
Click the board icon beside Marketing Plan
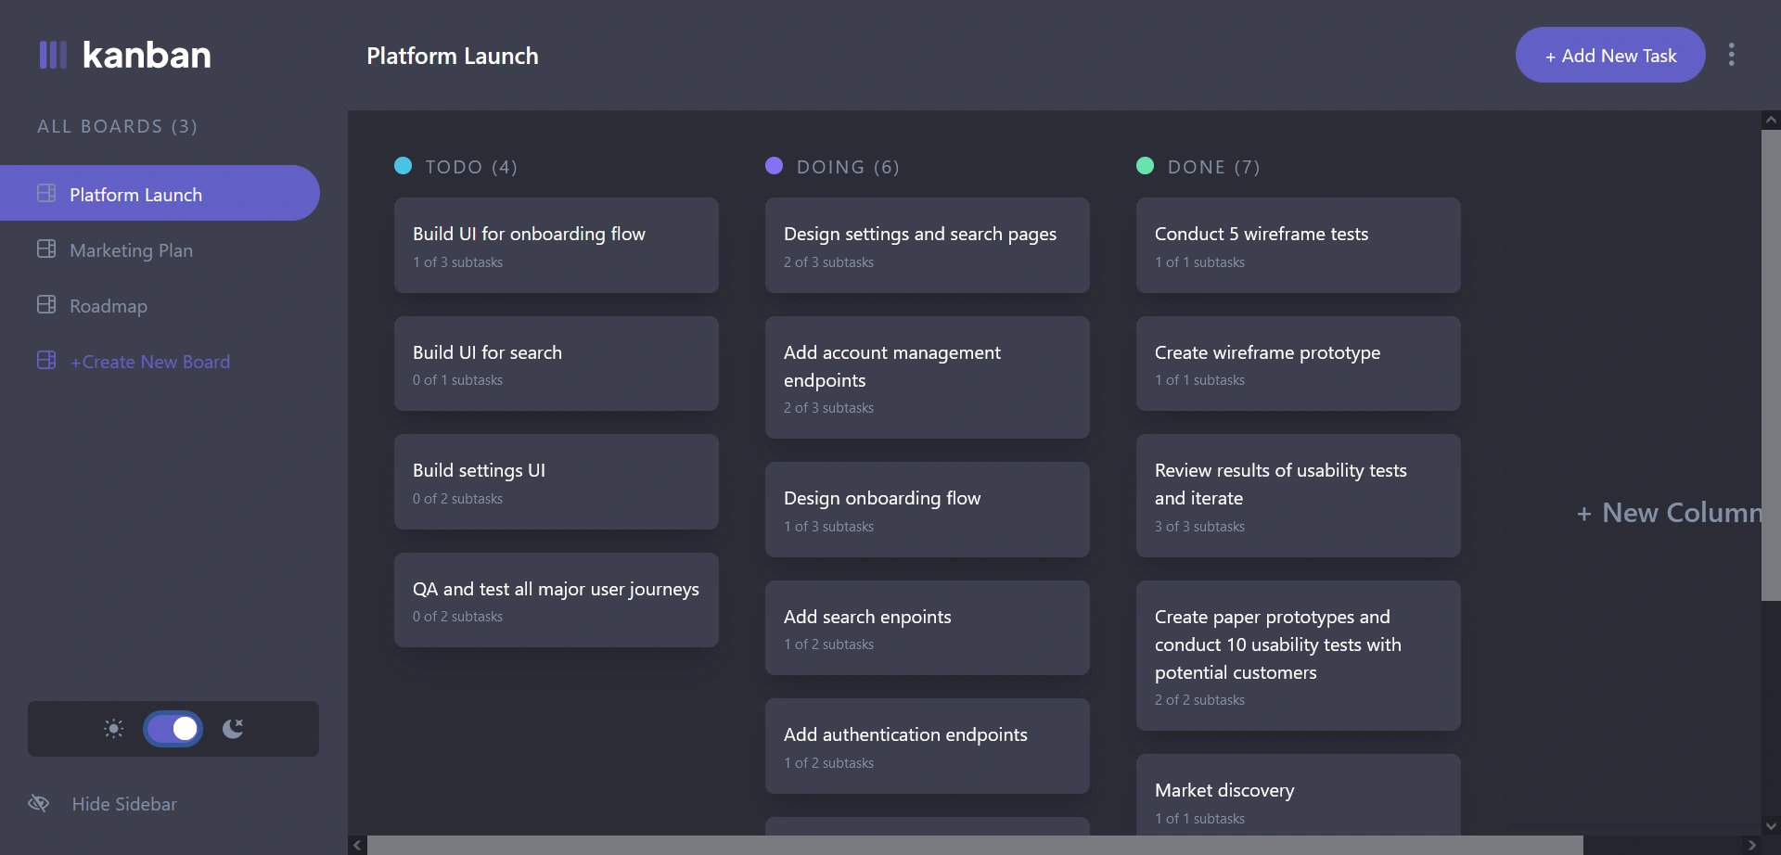click(x=46, y=249)
